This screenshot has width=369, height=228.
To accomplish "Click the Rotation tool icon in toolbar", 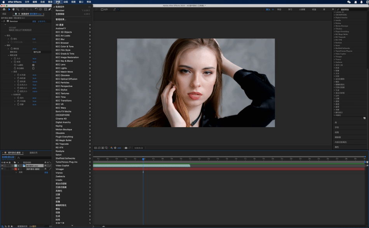I will tap(37, 9).
